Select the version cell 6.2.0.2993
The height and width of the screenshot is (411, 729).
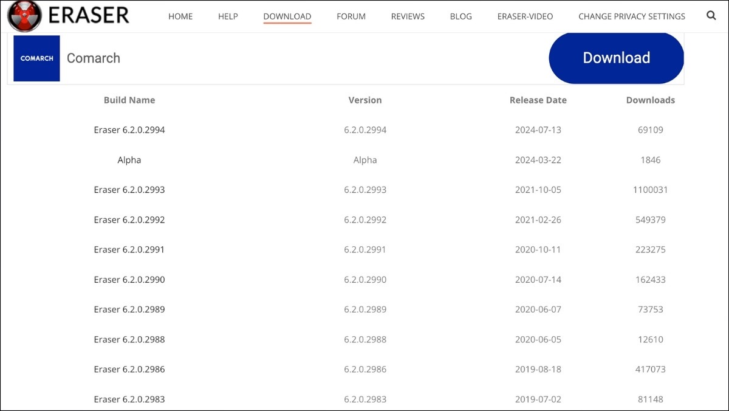365,190
